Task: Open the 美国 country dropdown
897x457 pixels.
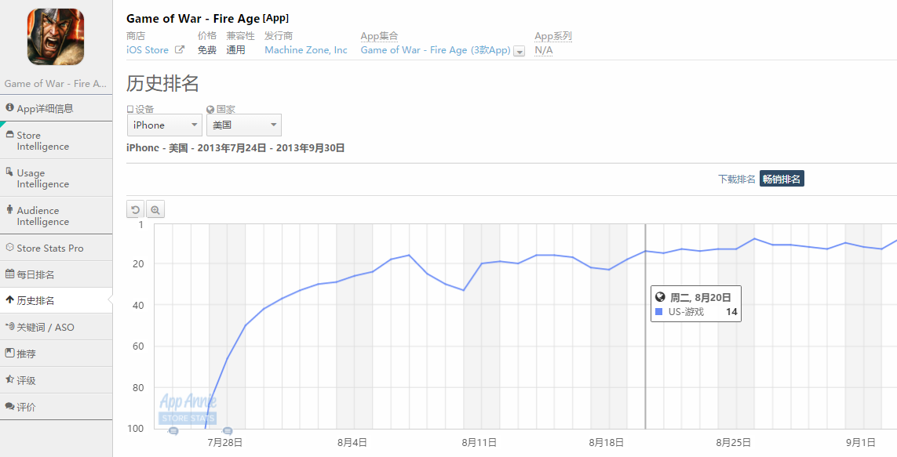Action: coord(244,125)
